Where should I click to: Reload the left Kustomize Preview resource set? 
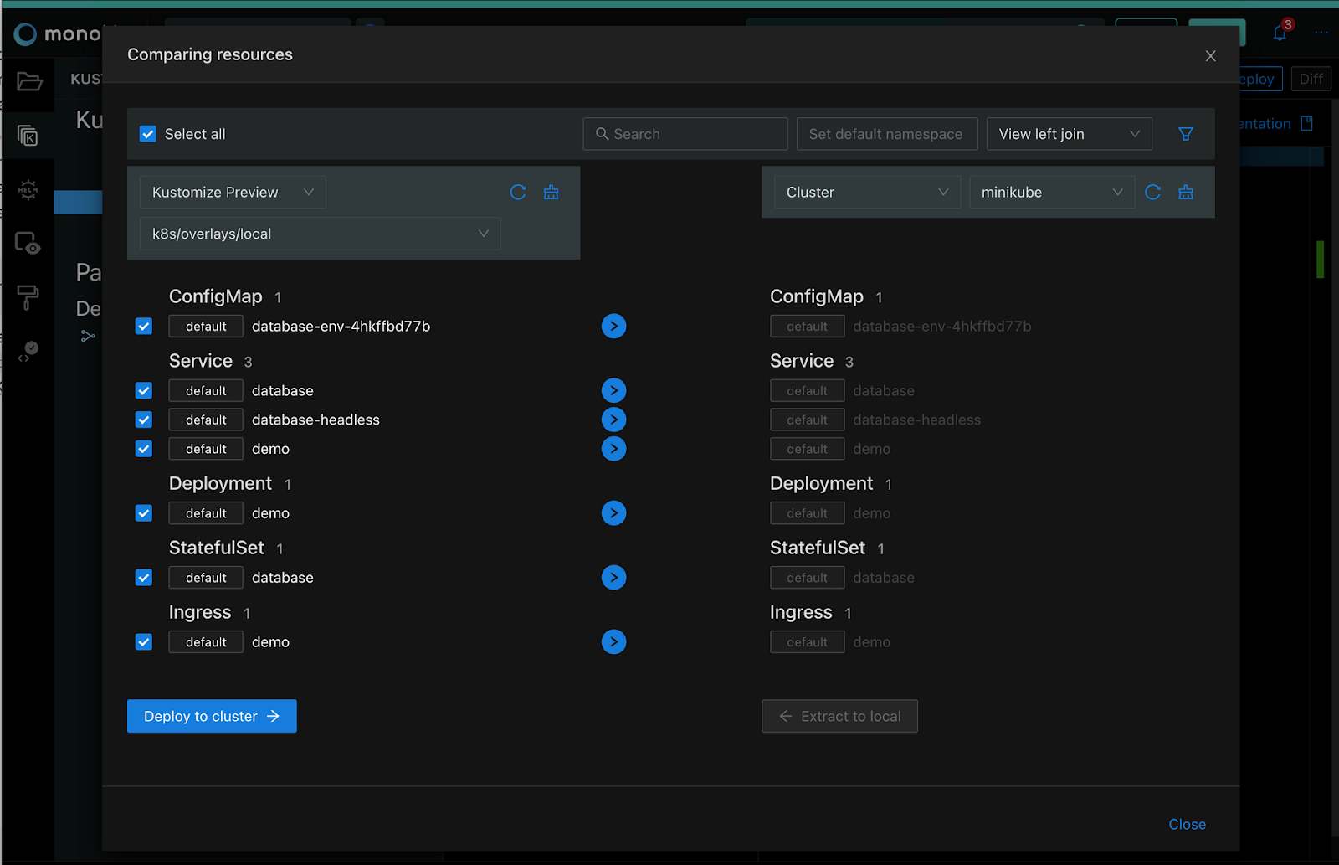(x=518, y=193)
